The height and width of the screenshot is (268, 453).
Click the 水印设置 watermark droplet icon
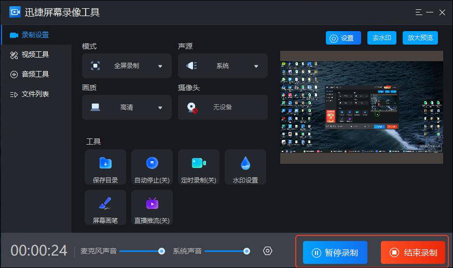245,163
